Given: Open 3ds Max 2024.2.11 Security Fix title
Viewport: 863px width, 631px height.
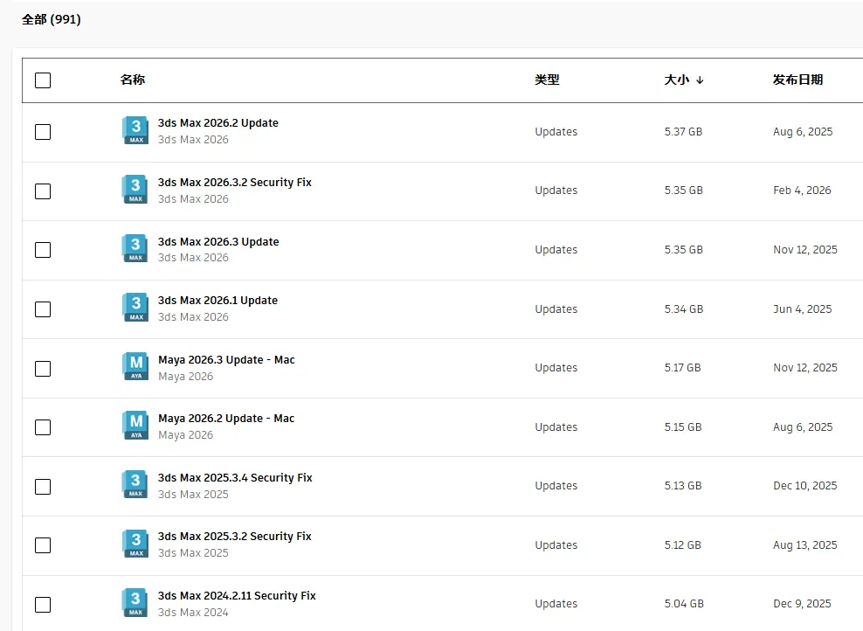Looking at the screenshot, I should [x=237, y=596].
